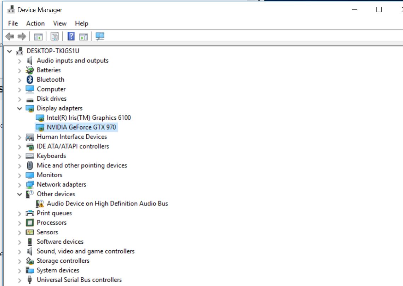Screen dimensions: 403x286
Task: Minimize the Device Manager window
Action: (x=355, y=10)
